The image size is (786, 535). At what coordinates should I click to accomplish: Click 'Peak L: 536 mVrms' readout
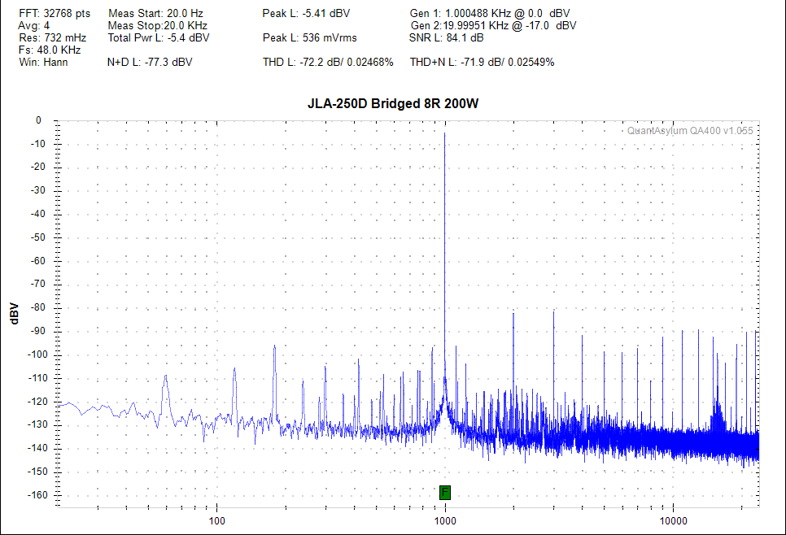coord(310,37)
